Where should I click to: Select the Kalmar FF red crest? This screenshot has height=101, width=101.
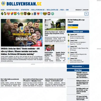[x=38, y=14]
